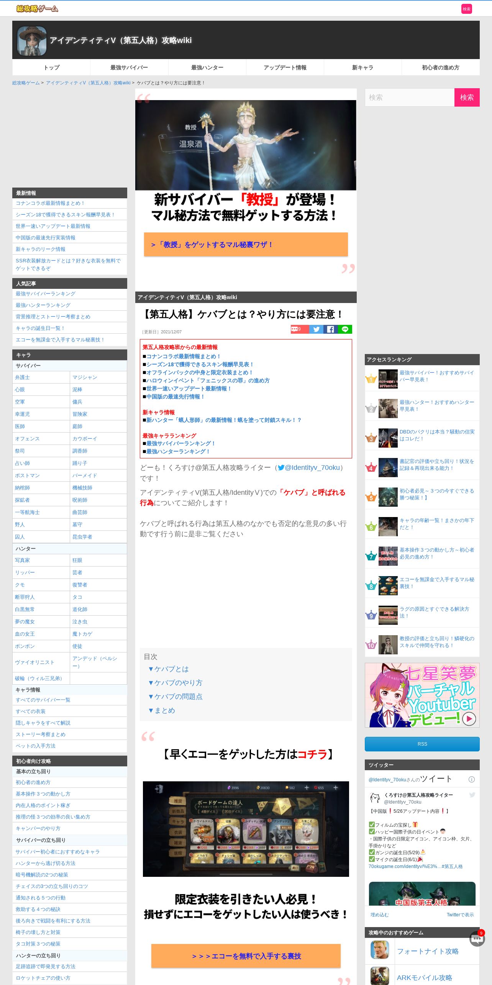Jump to ▼ケバブとは section
Screen dimensions: 492x985
click(168, 669)
